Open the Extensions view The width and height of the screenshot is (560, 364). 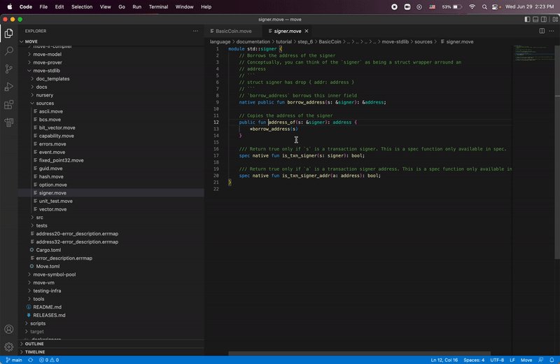9,105
